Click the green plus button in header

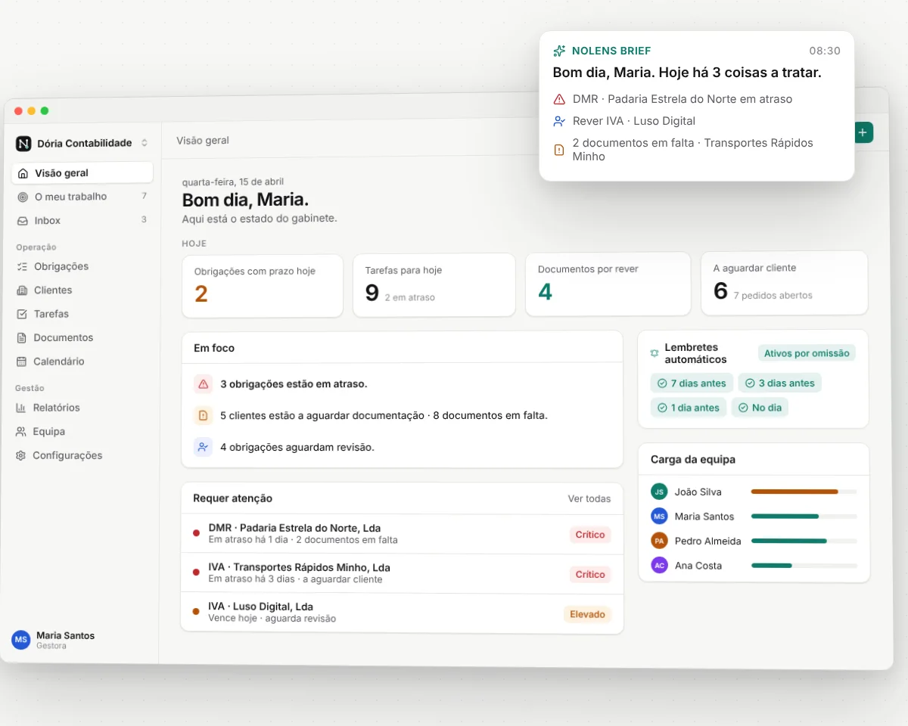pyautogui.click(x=863, y=132)
